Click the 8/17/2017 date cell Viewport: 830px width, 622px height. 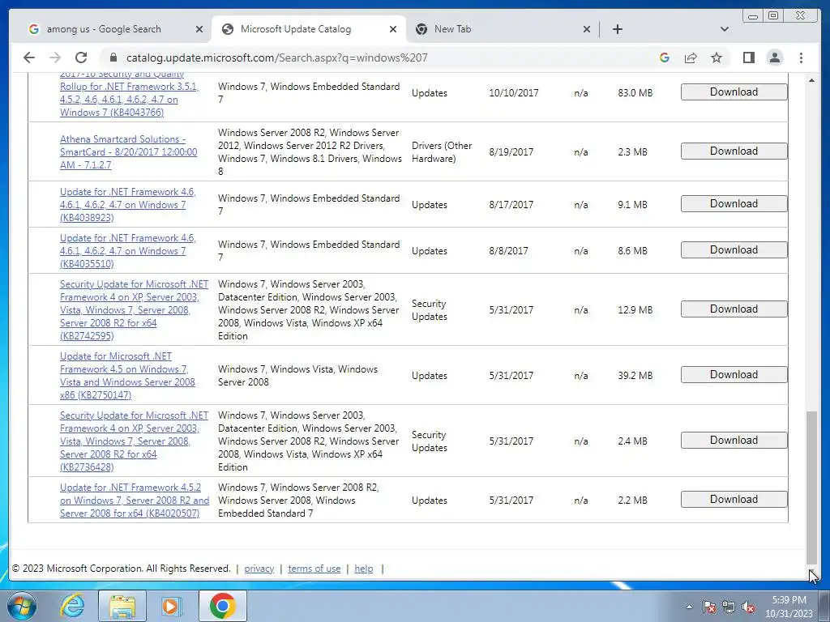(511, 205)
